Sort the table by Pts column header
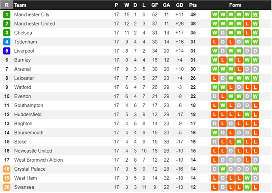 tap(193, 5)
